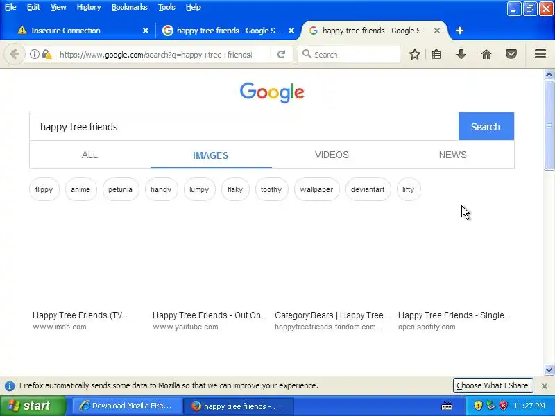Image resolution: width=555 pixels, height=416 pixels.
Task: Click the Firefox toolbar Search field
Action: (349, 54)
